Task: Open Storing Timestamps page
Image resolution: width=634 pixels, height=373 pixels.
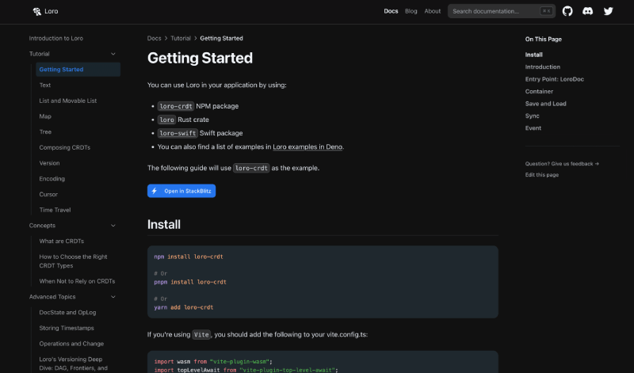Action: tap(67, 328)
